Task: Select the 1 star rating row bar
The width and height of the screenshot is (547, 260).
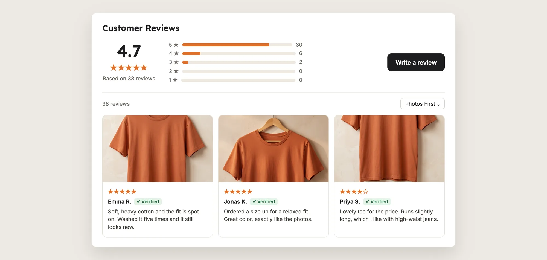Action: (238, 80)
